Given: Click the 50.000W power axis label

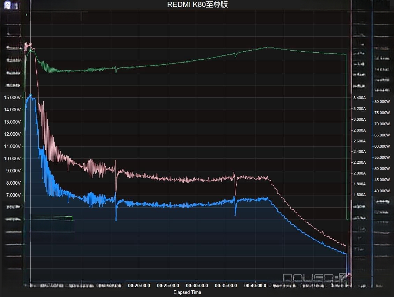Looking at the screenshot, I should (382, 169).
